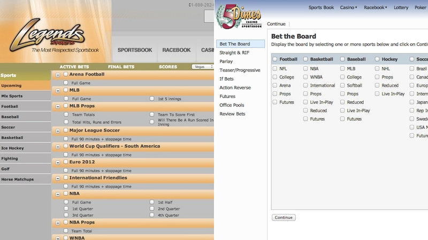
Task: Check the NFL checkbox under Football
Action: pos(275,69)
